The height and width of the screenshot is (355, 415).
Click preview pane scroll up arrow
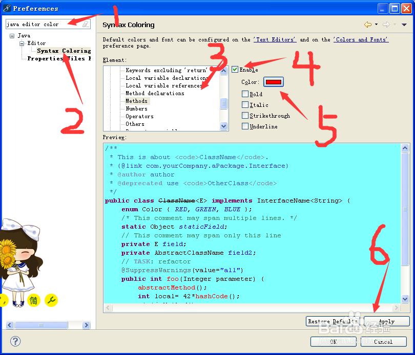[405, 148]
